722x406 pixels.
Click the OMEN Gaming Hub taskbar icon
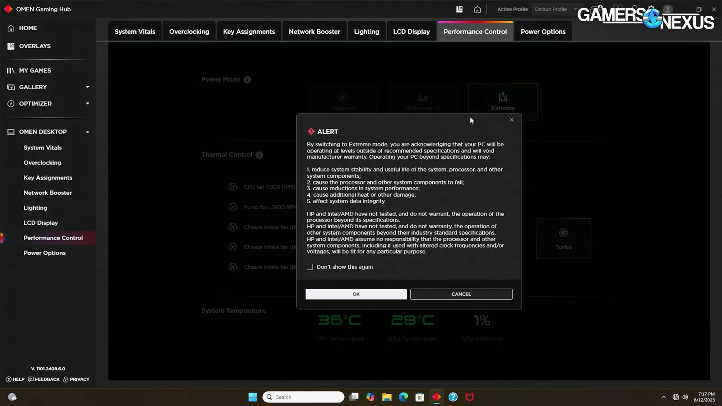[436, 397]
